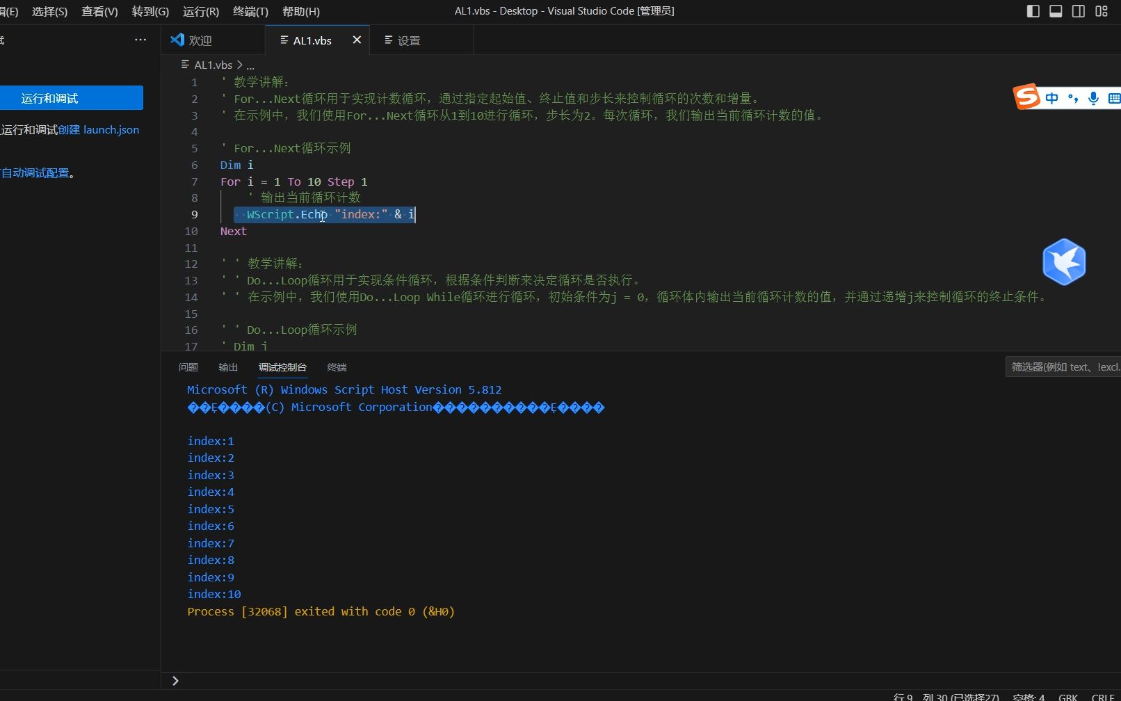1121x701 pixels.
Task: Click line number 7 in gutter
Action: pyautogui.click(x=195, y=182)
